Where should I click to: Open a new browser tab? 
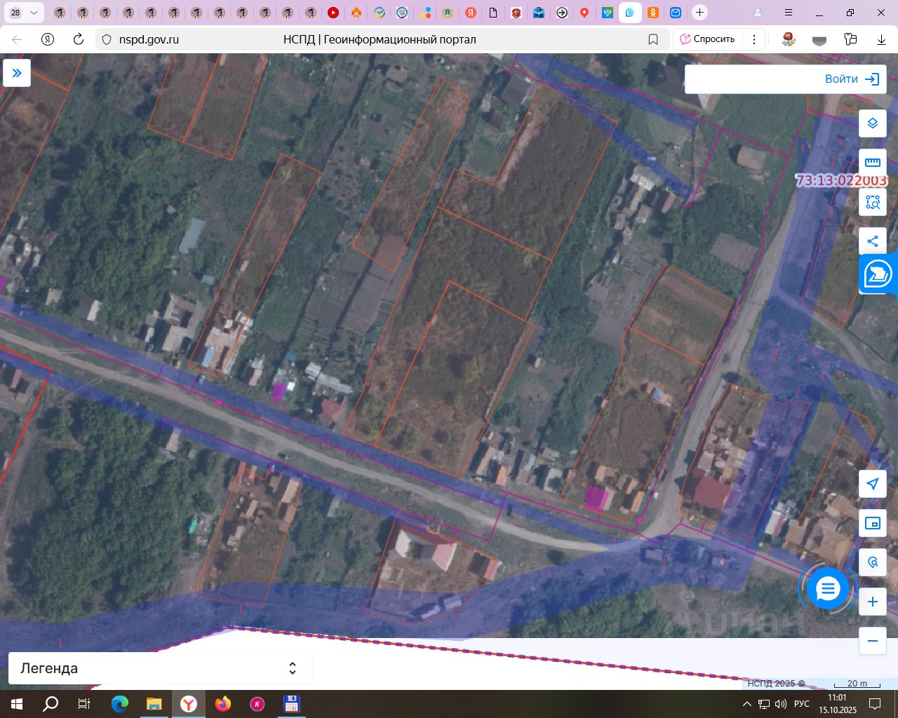(x=699, y=13)
